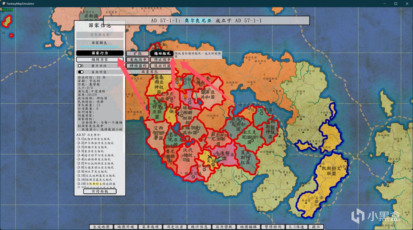Image resolution: width=413 pixels, height=230 pixels.
Task: Click the 编辑国家 button
Action: (100, 60)
